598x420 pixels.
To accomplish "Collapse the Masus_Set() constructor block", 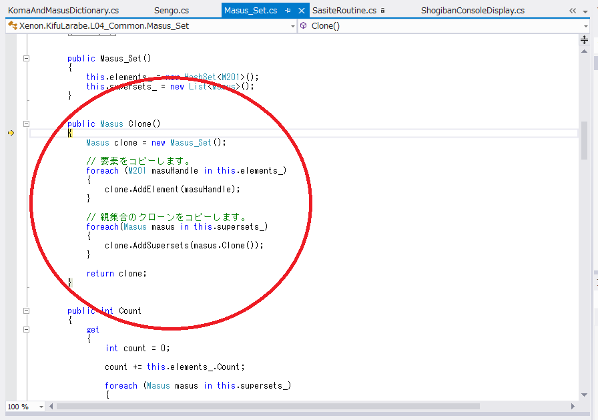I will 26,58.
